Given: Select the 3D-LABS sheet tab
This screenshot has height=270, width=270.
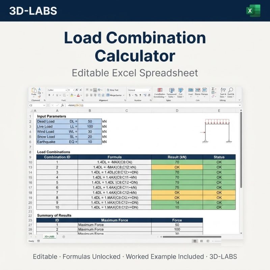Looking at the screenshot, I should coord(49,237).
